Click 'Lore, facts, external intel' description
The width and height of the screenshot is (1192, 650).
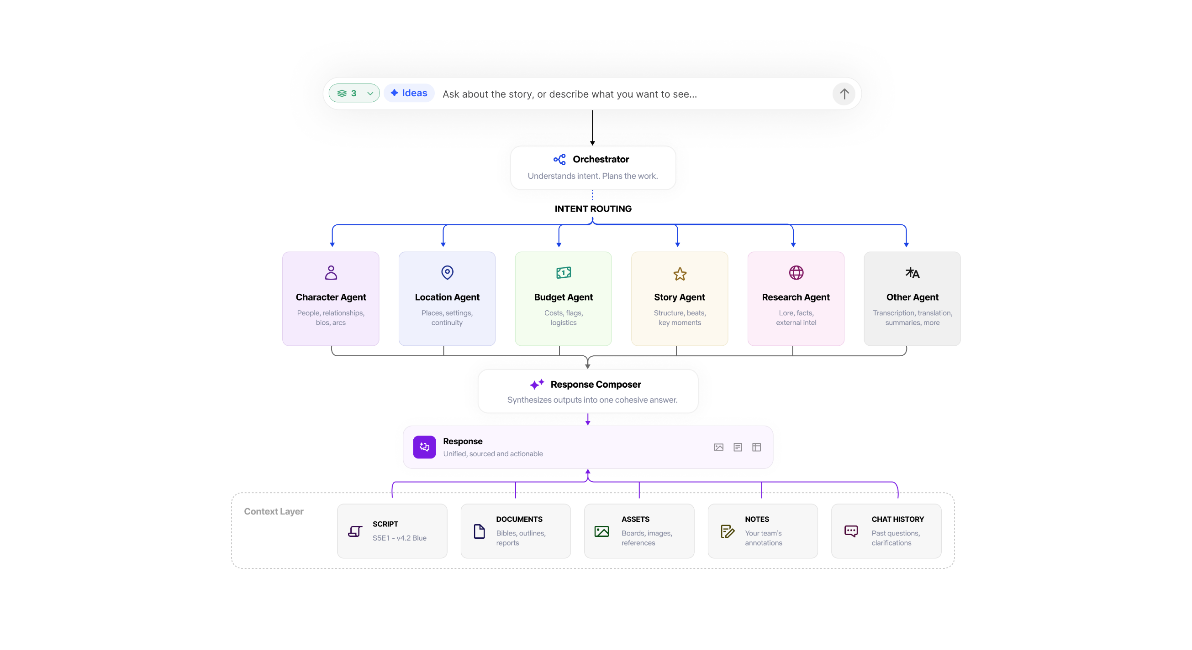796,318
